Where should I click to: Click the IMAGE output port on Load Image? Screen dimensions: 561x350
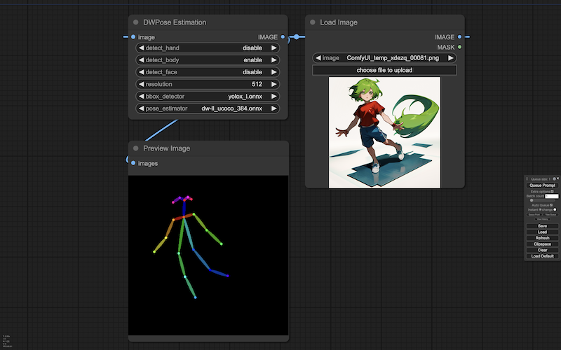pos(459,37)
